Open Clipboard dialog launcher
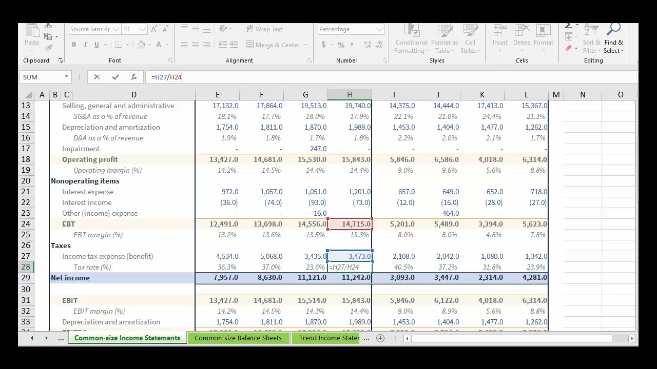The width and height of the screenshot is (657, 369). [x=61, y=60]
